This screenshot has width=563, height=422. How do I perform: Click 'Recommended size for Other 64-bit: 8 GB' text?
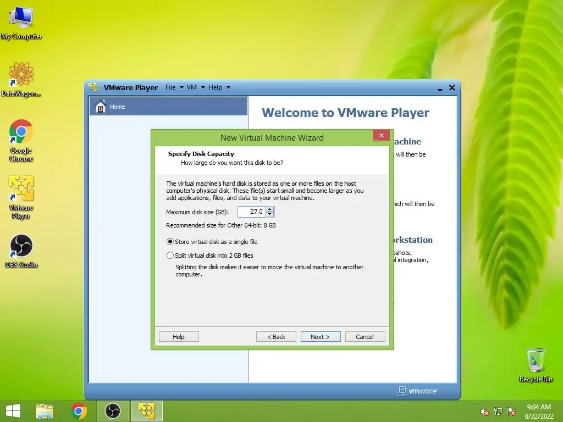click(221, 225)
